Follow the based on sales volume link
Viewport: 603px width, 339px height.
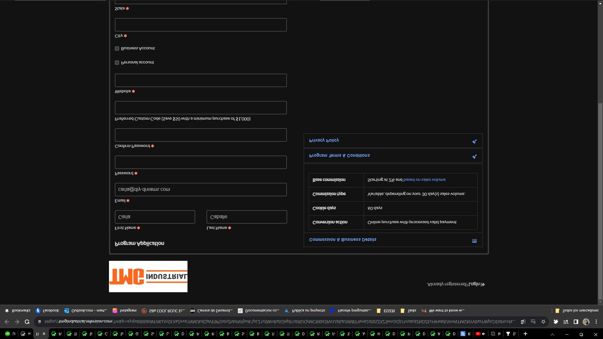[x=424, y=180]
